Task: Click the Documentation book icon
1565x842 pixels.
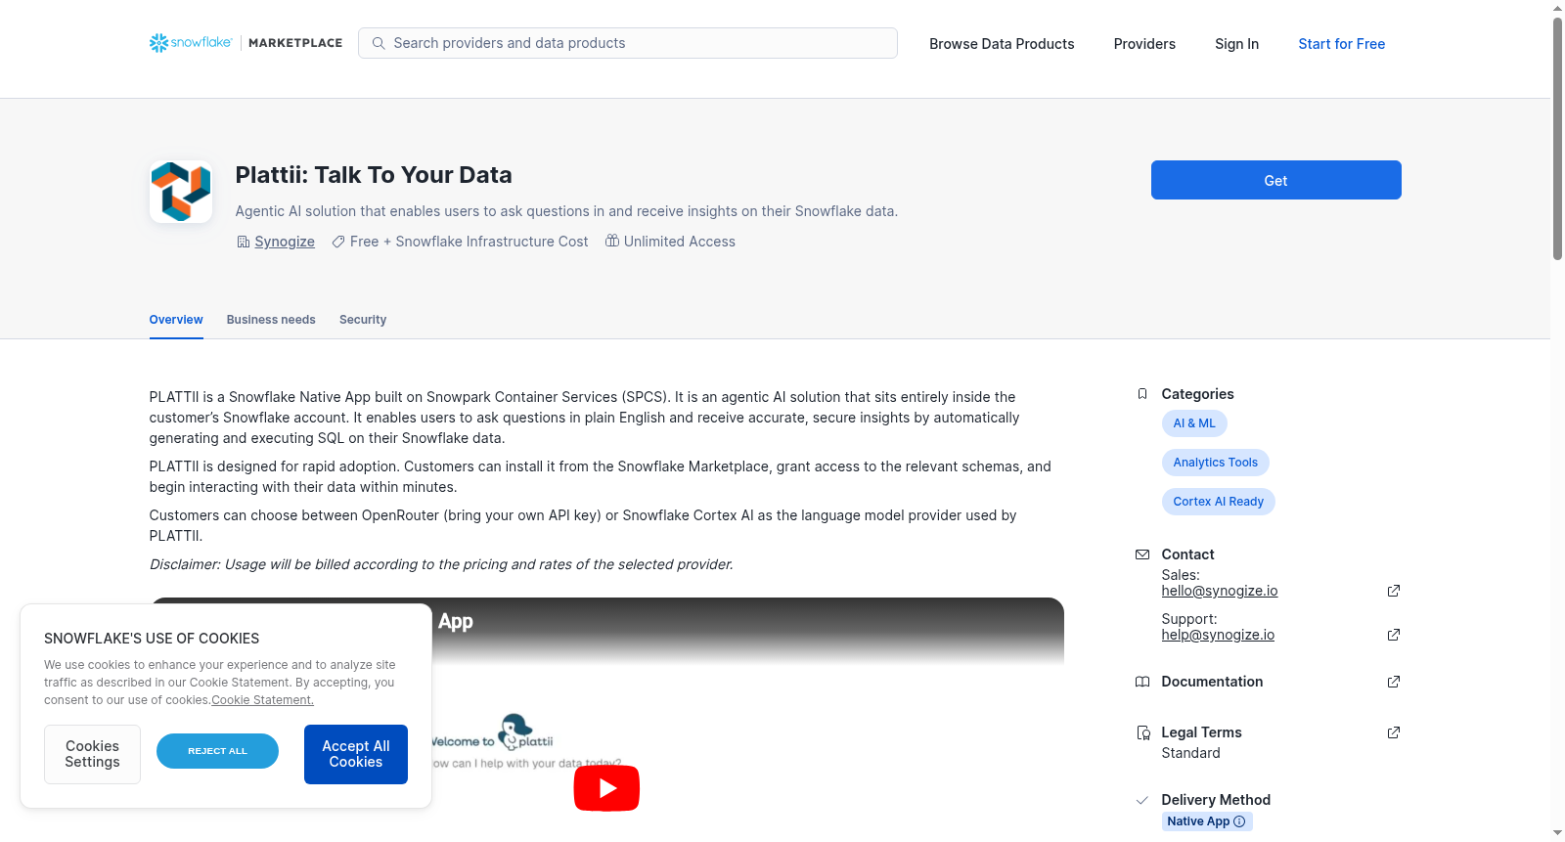Action: pyautogui.click(x=1142, y=682)
